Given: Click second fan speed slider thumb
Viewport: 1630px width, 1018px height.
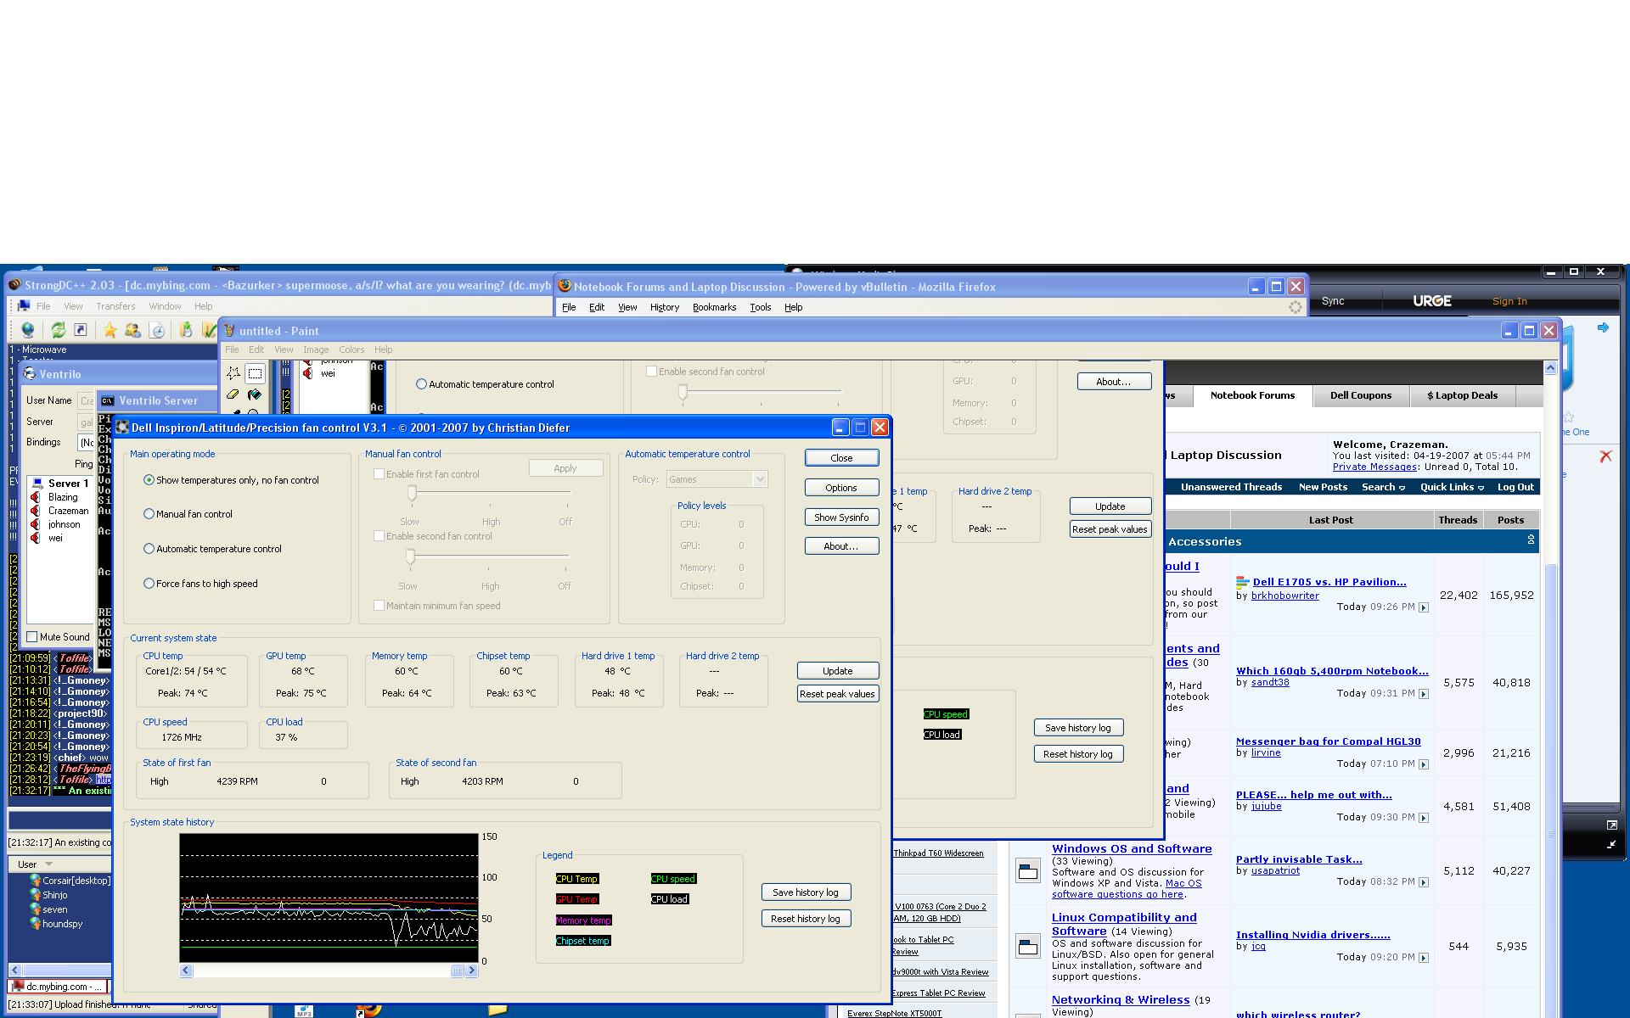Looking at the screenshot, I should click(411, 557).
